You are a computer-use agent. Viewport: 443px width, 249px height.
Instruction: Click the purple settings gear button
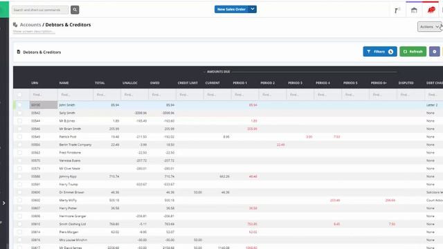[435, 52]
